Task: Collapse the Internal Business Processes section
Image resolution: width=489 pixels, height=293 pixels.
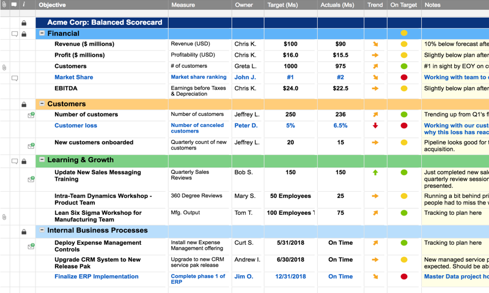Action: pos(42,231)
